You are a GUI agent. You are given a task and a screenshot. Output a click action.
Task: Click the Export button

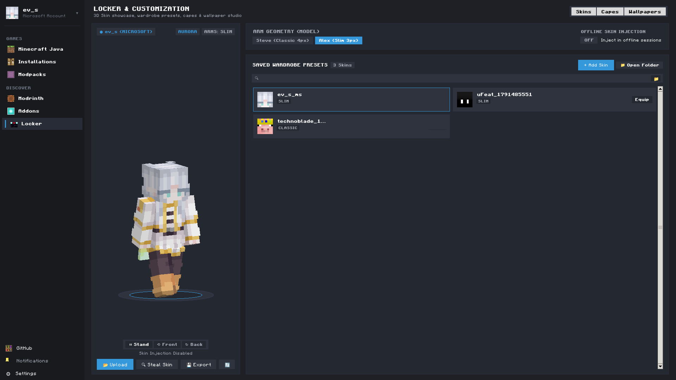point(198,365)
